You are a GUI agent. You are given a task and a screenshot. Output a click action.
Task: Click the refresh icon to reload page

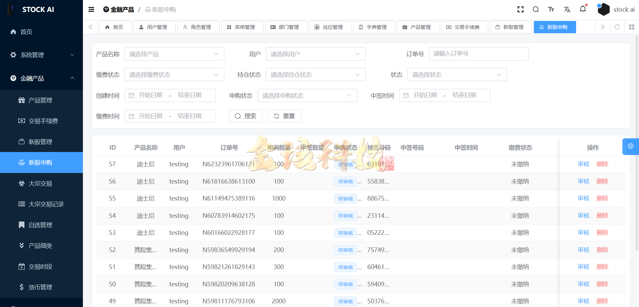617,27
